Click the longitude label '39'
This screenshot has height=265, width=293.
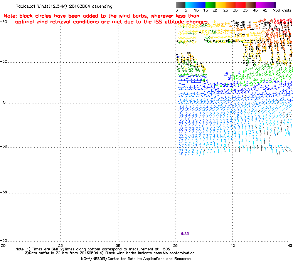(x=175, y=246)
